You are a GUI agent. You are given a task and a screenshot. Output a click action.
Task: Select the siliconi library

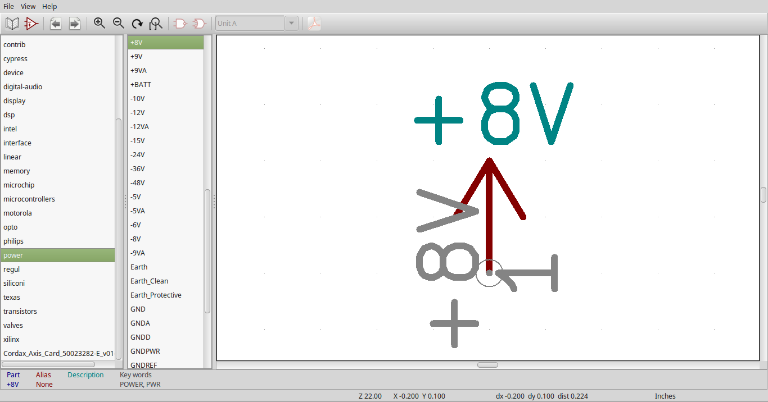(58, 283)
